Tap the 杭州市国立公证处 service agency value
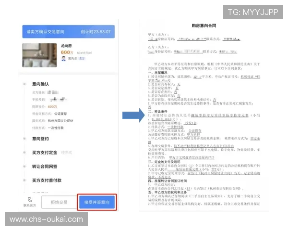The width and height of the screenshot is (288, 231). pos(60,121)
